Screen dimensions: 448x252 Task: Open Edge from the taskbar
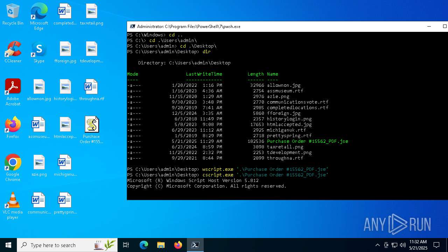(144, 245)
